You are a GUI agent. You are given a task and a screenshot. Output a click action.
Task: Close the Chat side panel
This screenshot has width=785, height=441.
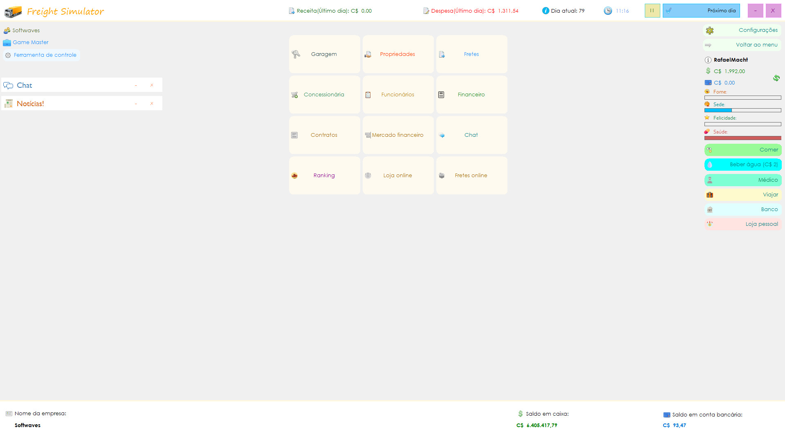pyautogui.click(x=152, y=85)
